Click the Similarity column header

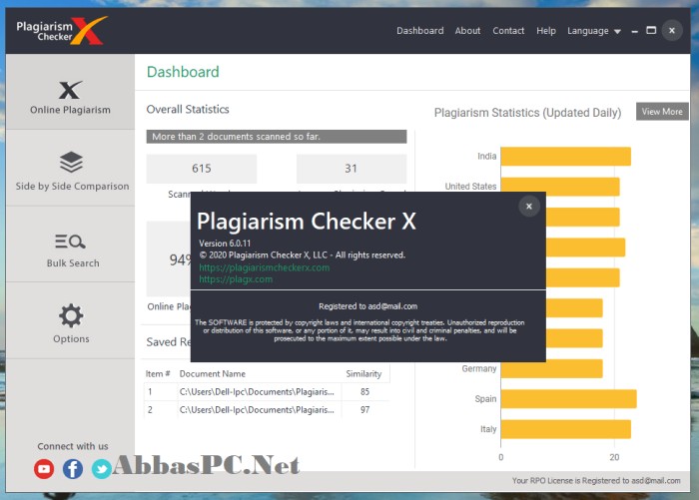[363, 373]
